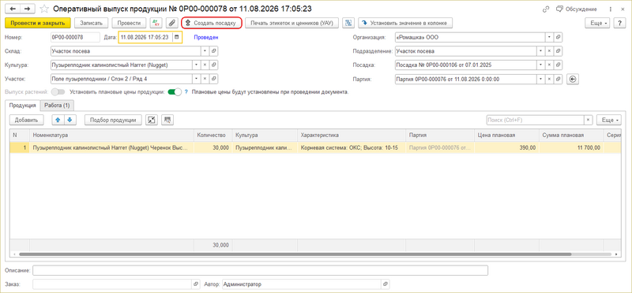The image size is (632, 293).
Task: Open the table's Еще menu
Action: 608,120
